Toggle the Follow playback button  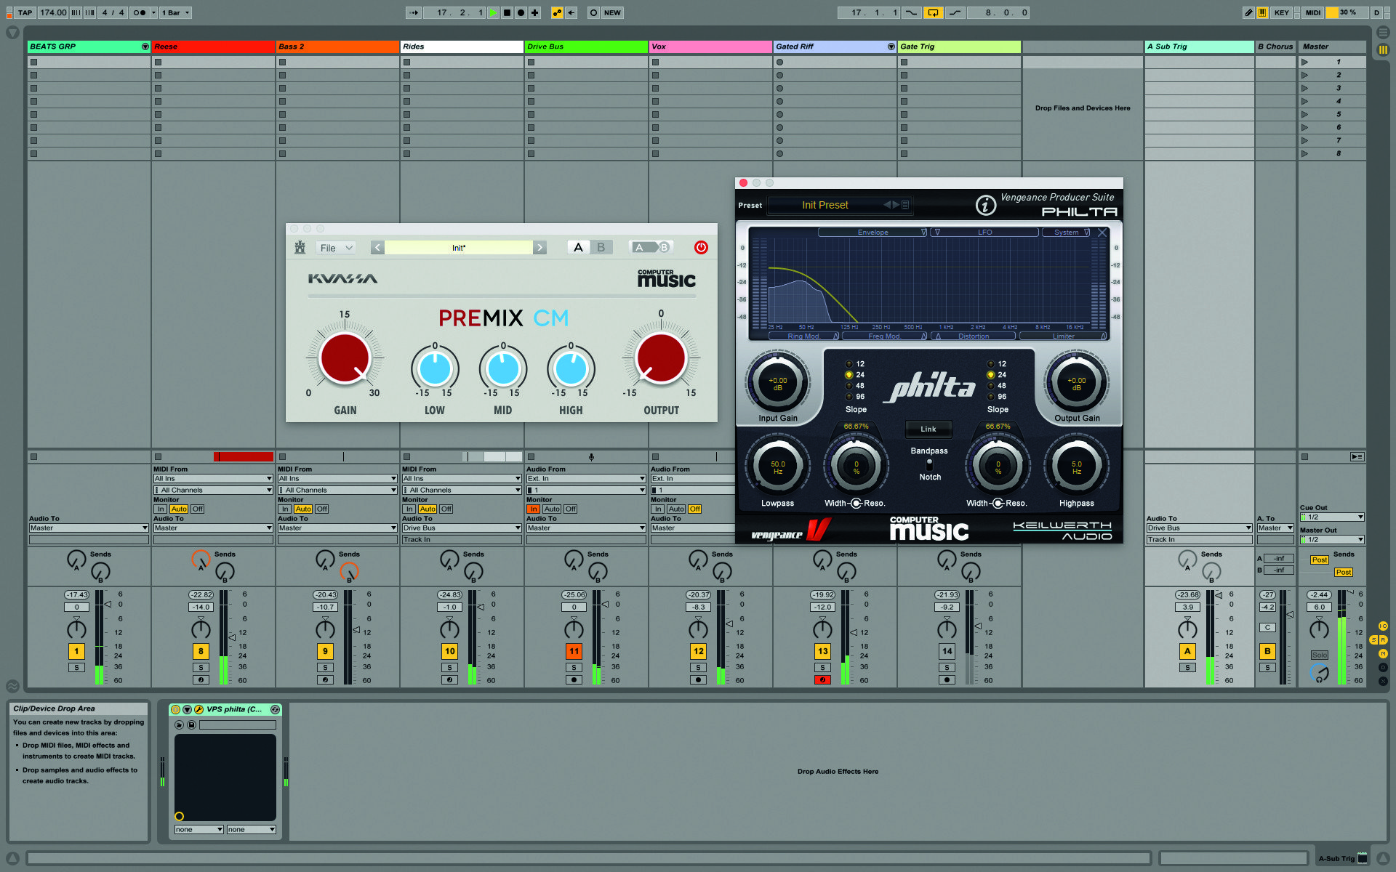tap(414, 12)
